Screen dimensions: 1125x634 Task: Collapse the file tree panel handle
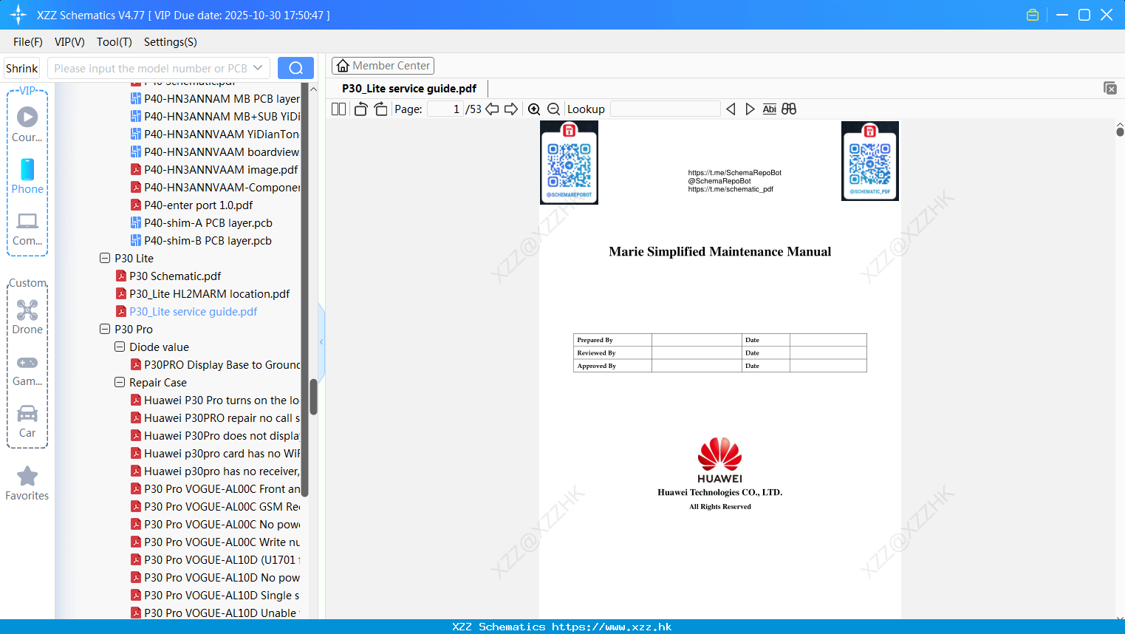point(321,341)
